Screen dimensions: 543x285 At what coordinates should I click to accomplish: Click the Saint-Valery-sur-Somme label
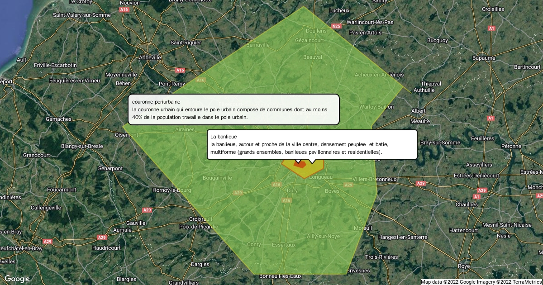coord(81,15)
